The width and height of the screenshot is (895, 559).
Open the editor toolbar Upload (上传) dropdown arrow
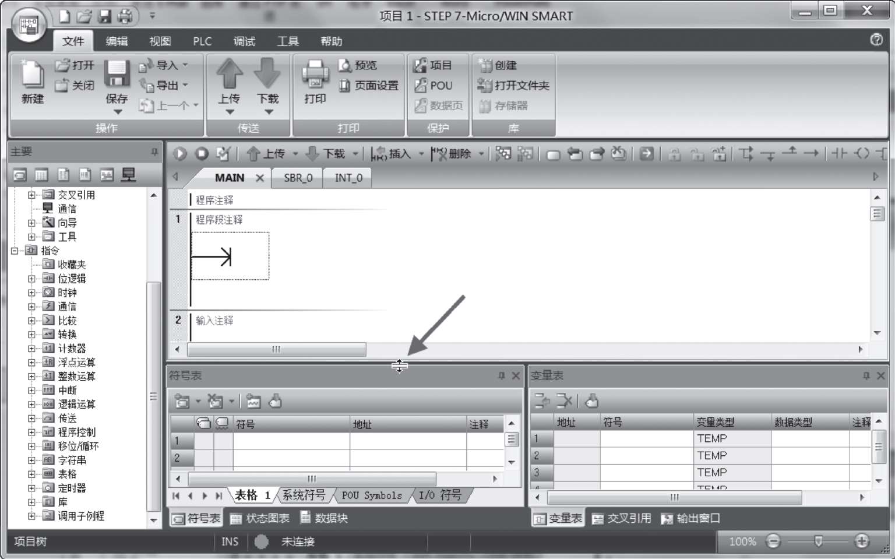(x=295, y=154)
